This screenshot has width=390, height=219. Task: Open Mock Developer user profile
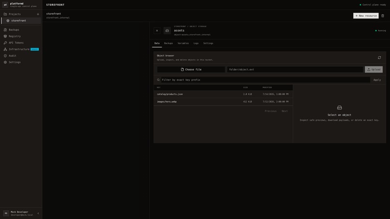point(18,213)
